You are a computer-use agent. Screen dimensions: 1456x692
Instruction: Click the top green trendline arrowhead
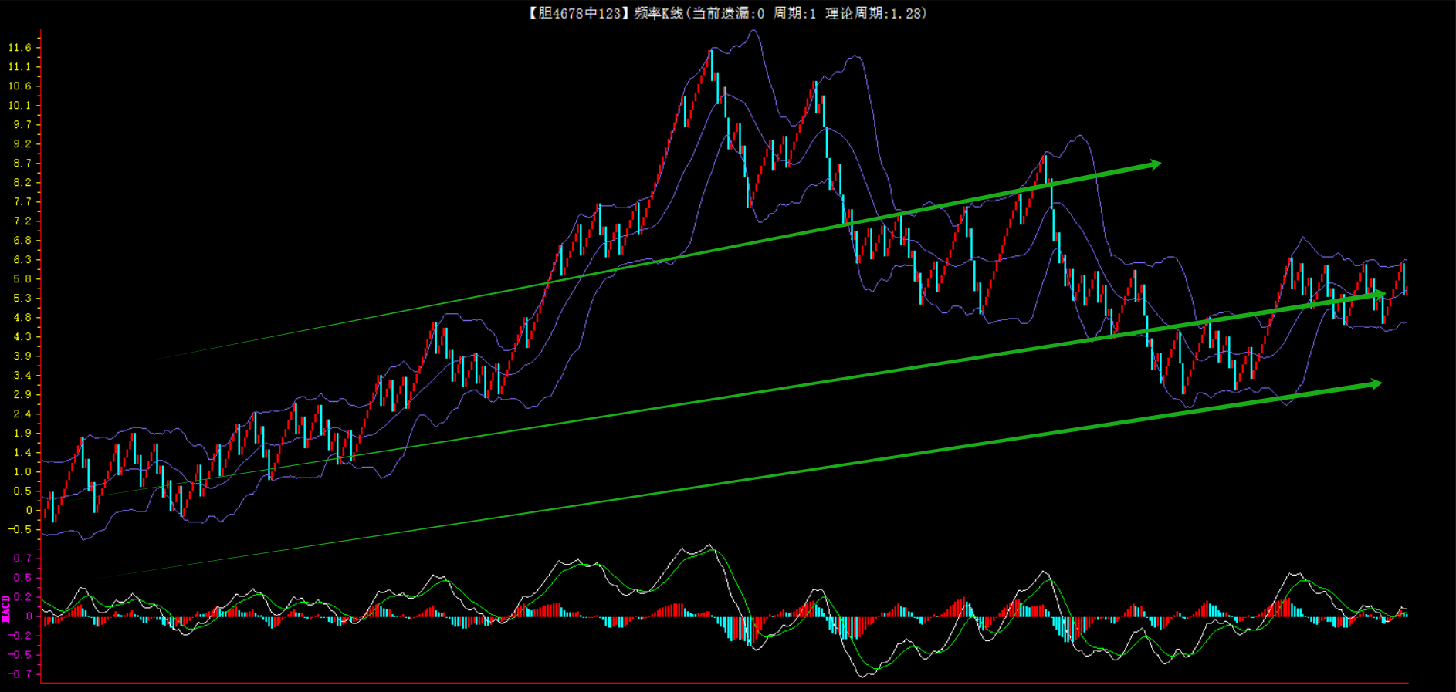[1154, 164]
